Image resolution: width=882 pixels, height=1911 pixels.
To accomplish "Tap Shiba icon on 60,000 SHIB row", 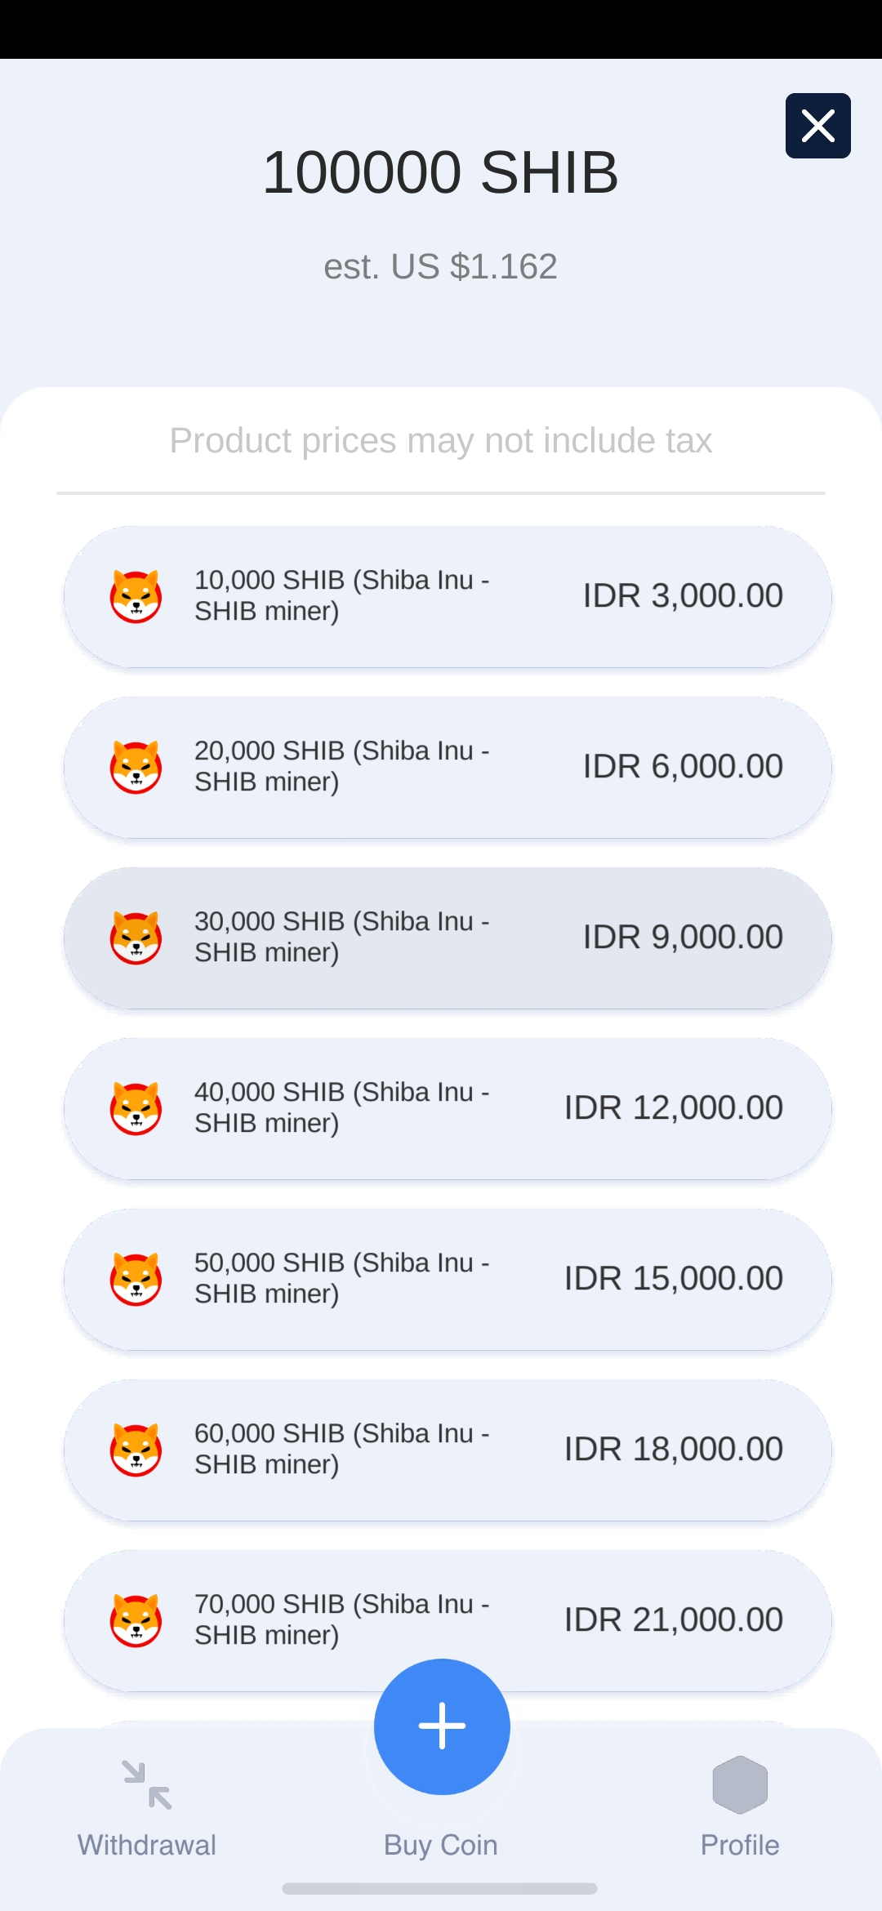I will click(x=136, y=1450).
